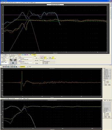This screenshot has width=112, height=130.
Task: Open the Target dropdown arrow in the upper control bar
Action: tap(7, 55)
